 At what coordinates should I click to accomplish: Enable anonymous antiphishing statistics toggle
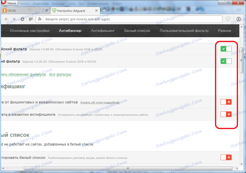click(x=226, y=114)
